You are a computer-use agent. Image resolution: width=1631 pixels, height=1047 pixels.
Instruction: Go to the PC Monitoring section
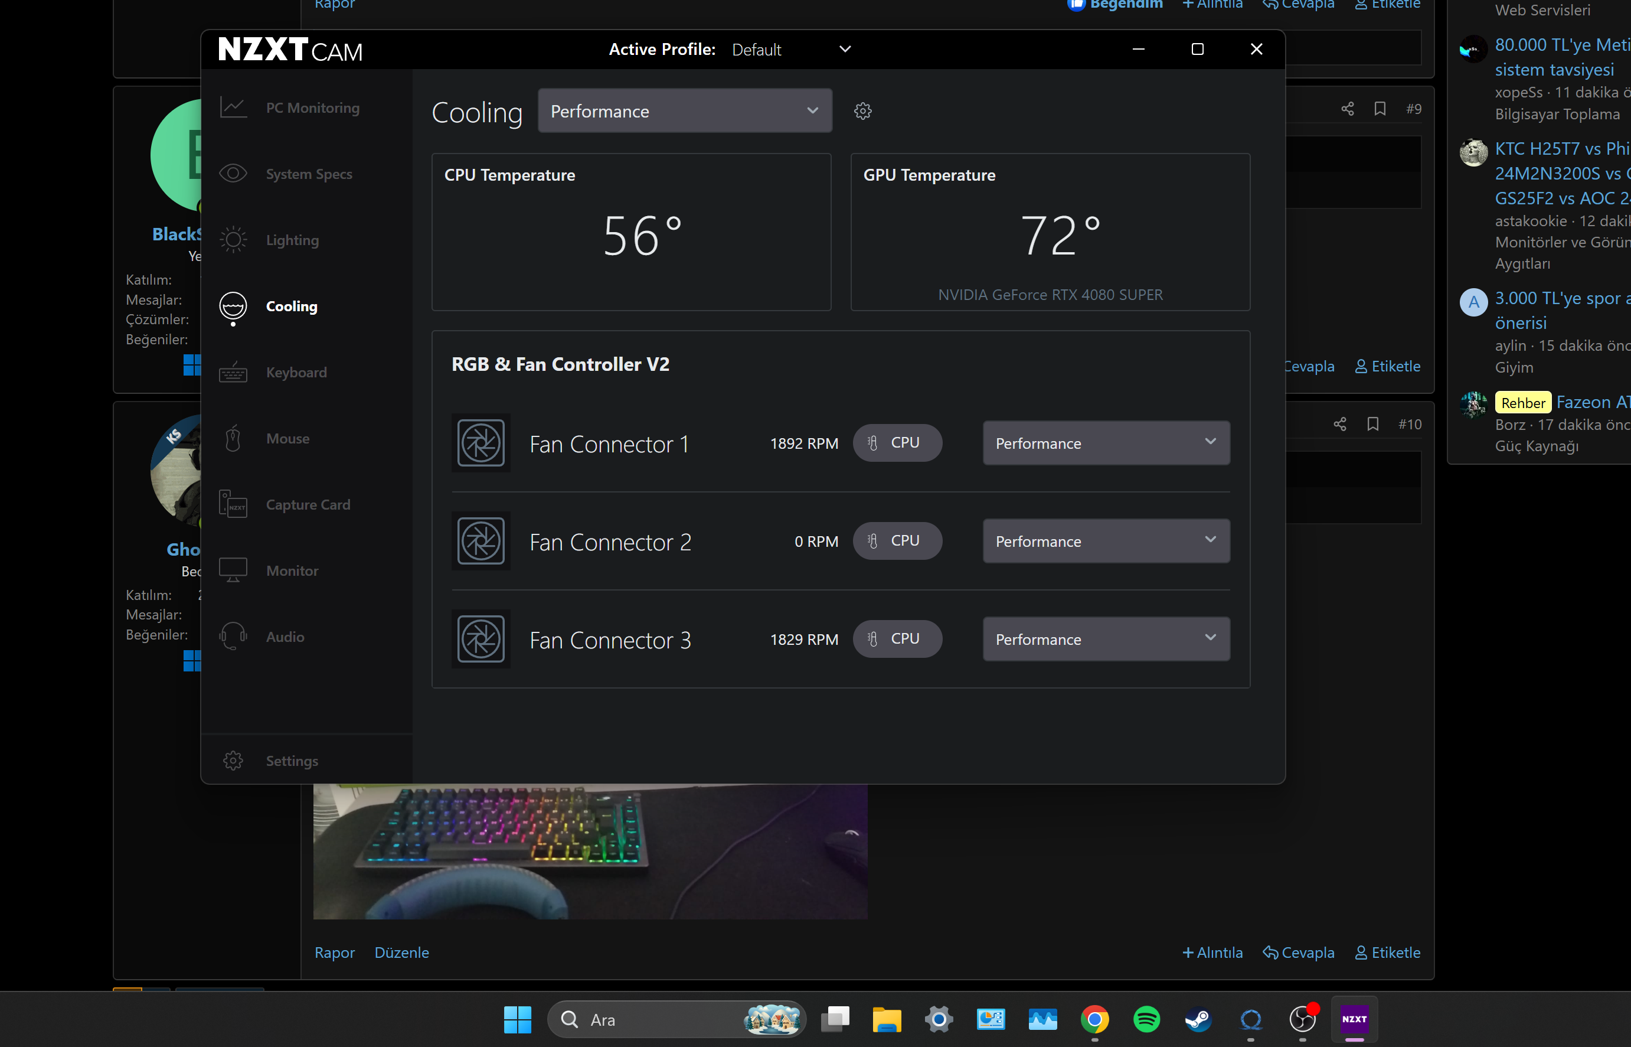pyautogui.click(x=313, y=107)
